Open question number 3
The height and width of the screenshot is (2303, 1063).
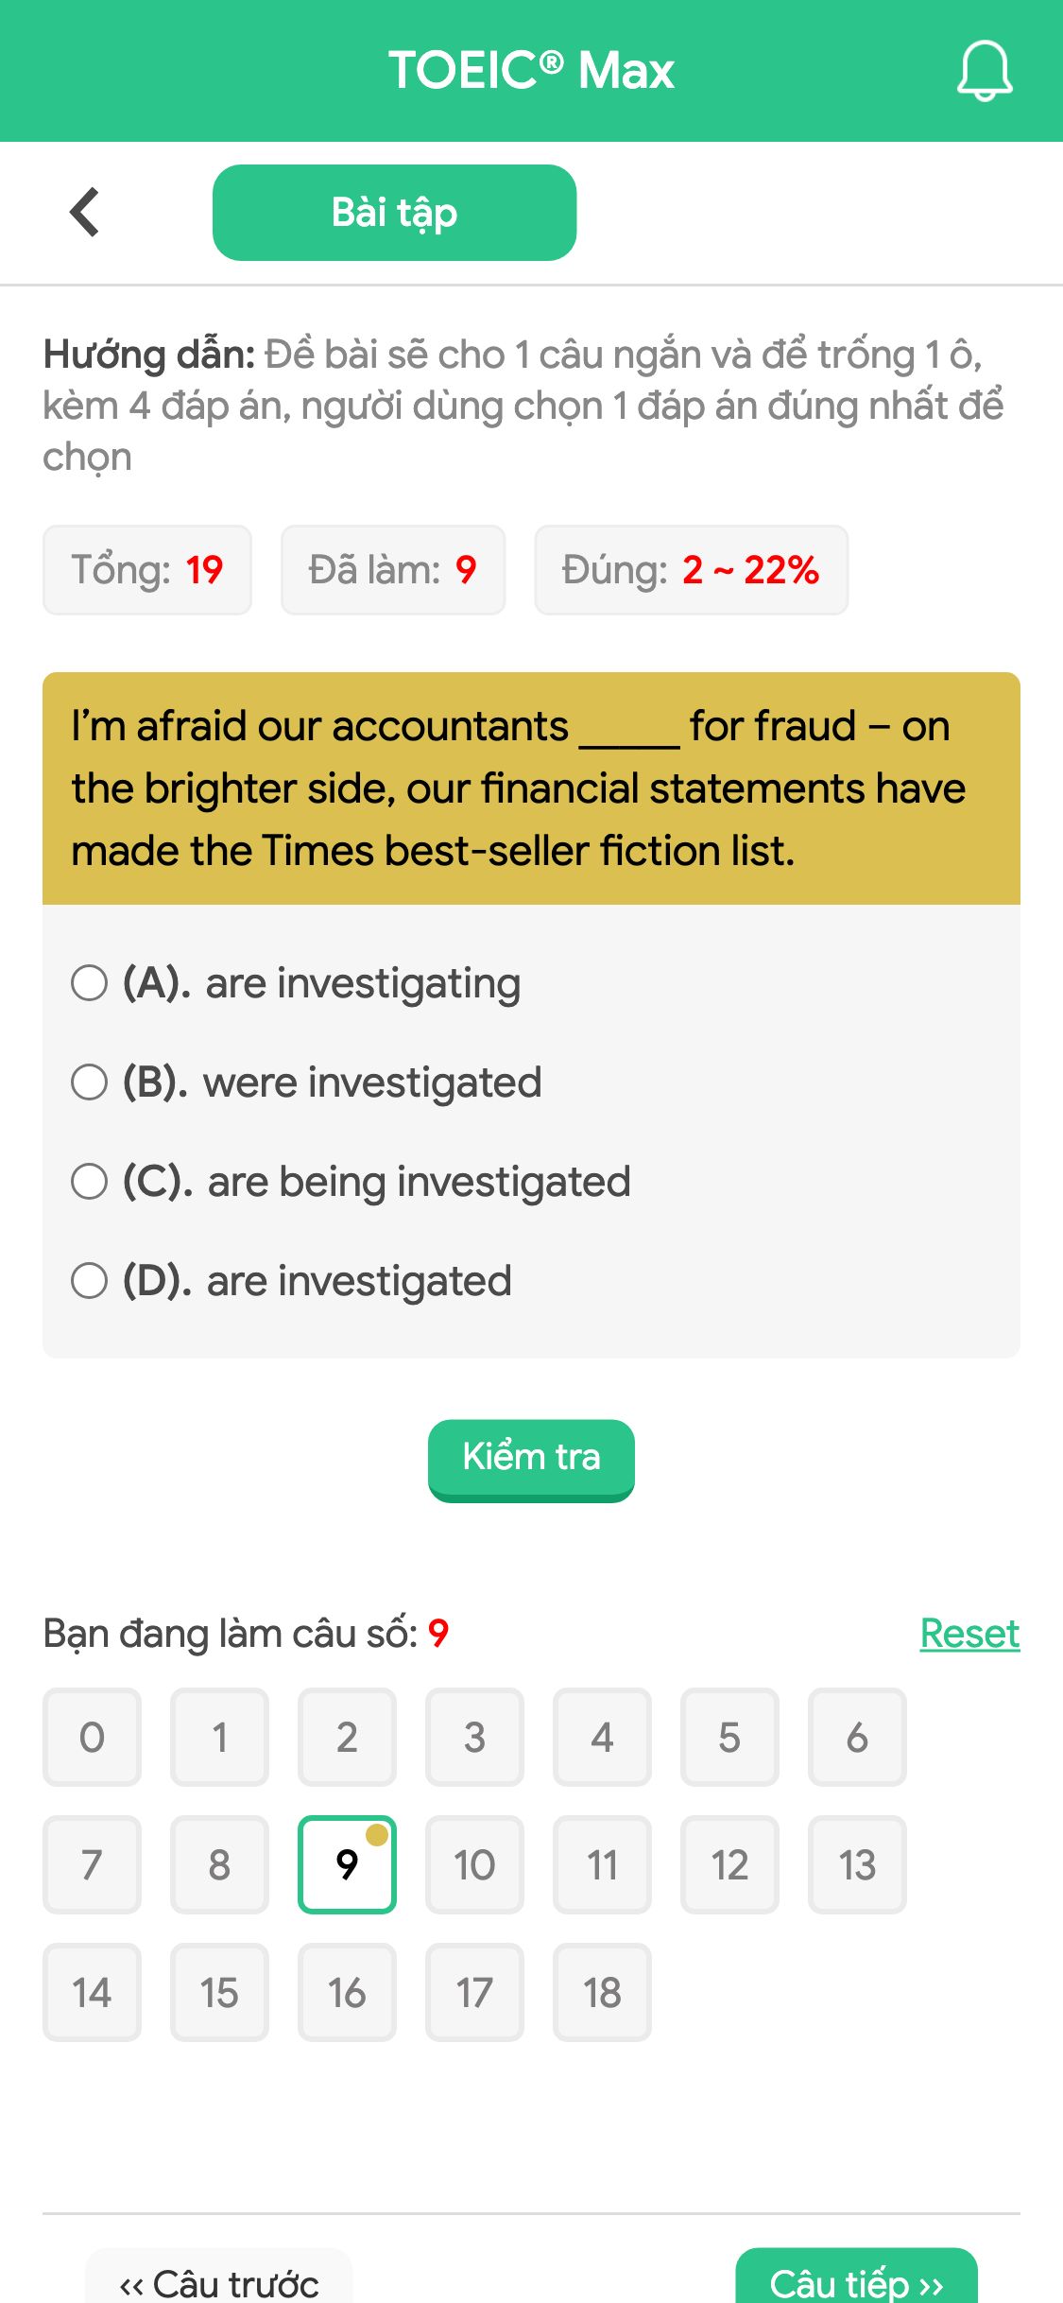pos(474,1737)
